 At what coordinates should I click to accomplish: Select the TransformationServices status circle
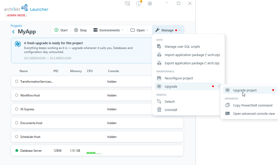click(x=17, y=81)
